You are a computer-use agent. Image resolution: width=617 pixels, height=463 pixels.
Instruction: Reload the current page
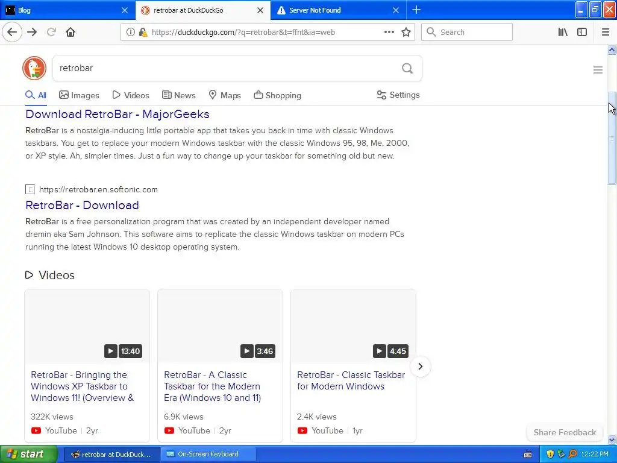51,32
